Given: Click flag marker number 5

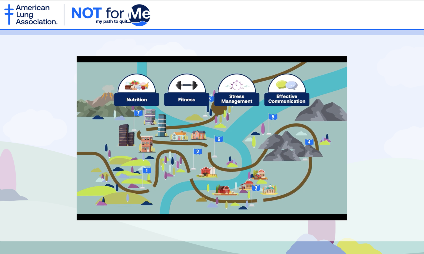Looking at the screenshot, I should click(x=273, y=117).
